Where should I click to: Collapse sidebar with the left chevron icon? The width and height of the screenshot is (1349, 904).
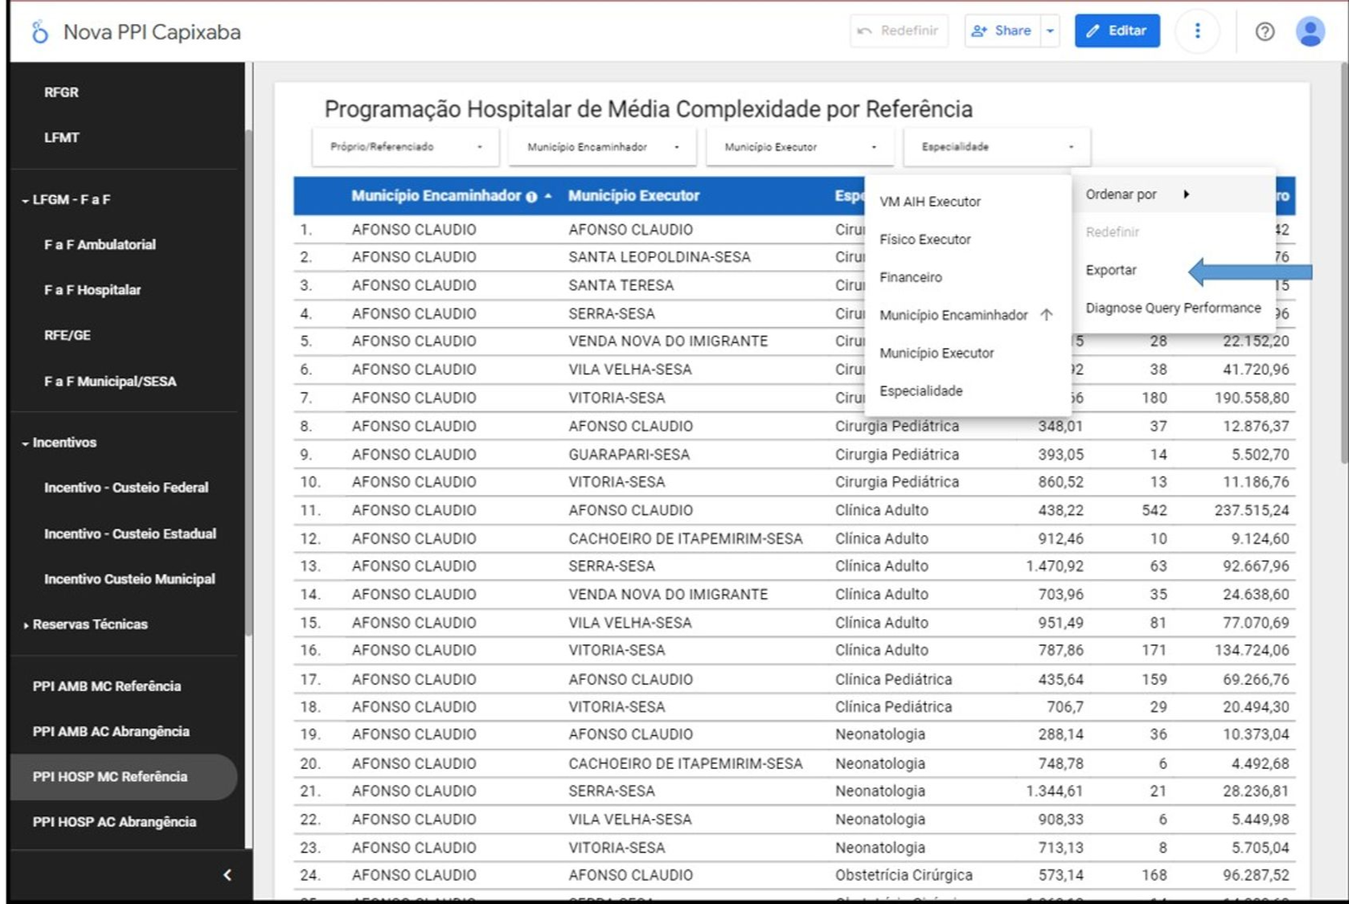pos(227,874)
